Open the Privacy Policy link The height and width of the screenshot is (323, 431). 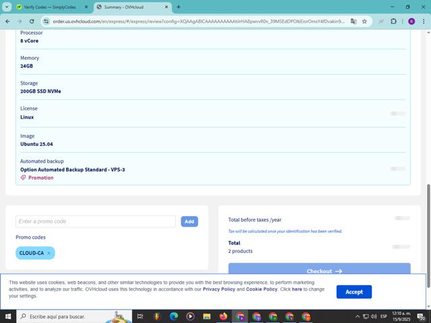[x=219, y=289]
